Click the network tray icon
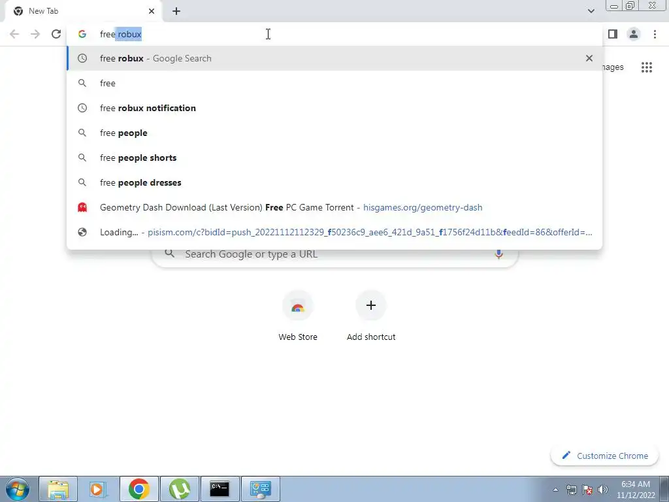669x502 pixels. [571, 490]
